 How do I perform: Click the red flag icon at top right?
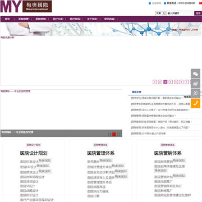(200, 3)
